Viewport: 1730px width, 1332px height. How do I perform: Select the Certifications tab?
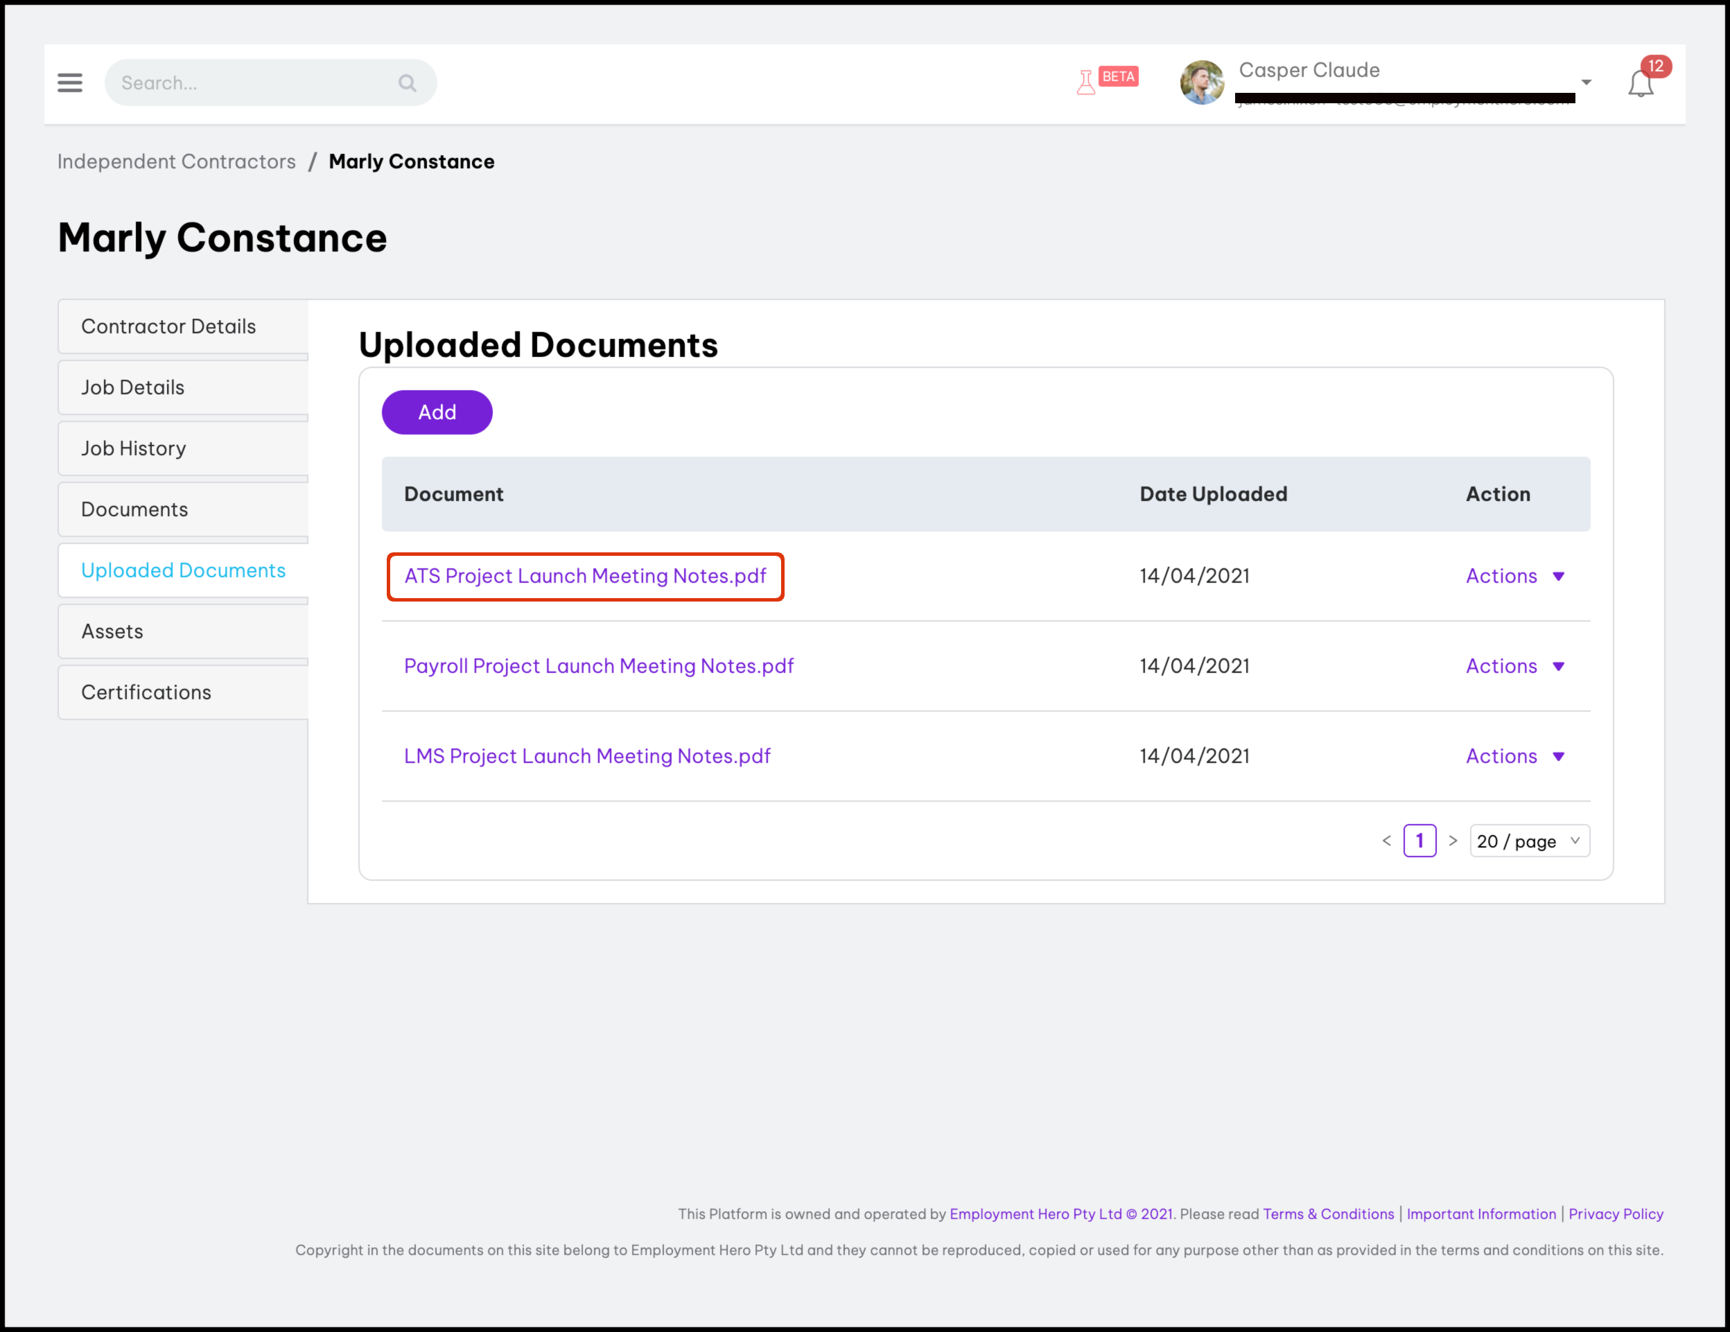pyautogui.click(x=146, y=692)
